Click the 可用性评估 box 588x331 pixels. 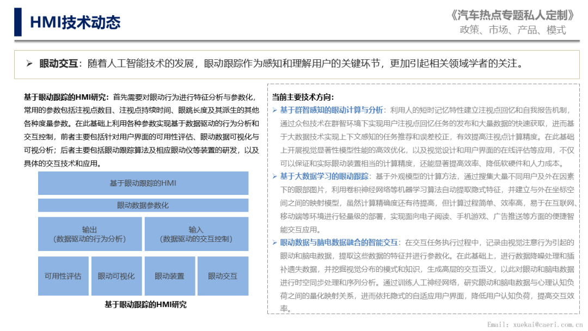coord(63,276)
